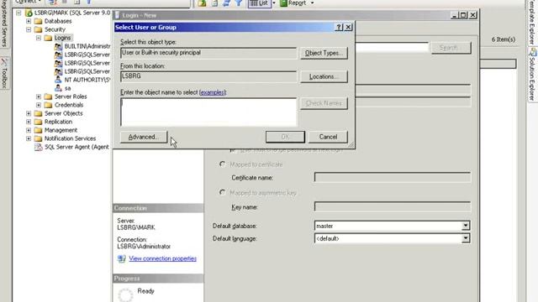Click the object name entry text box
This screenshot has width=538, height=302.
(x=208, y=112)
